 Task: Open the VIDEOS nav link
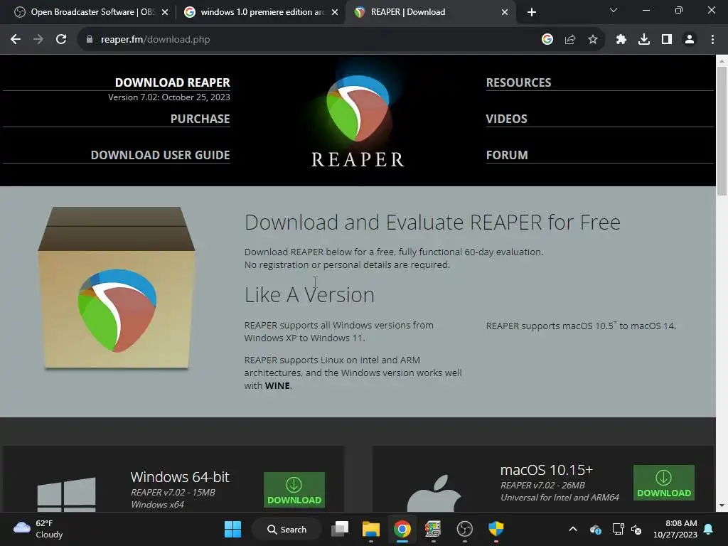pyautogui.click(x=506, y=119)
